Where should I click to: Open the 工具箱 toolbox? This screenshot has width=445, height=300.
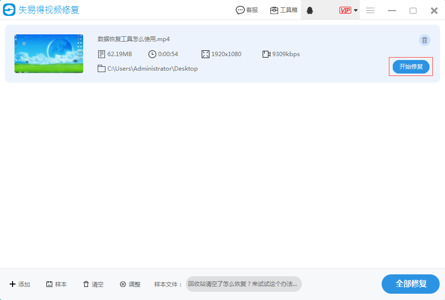click(x=283, y=10)
